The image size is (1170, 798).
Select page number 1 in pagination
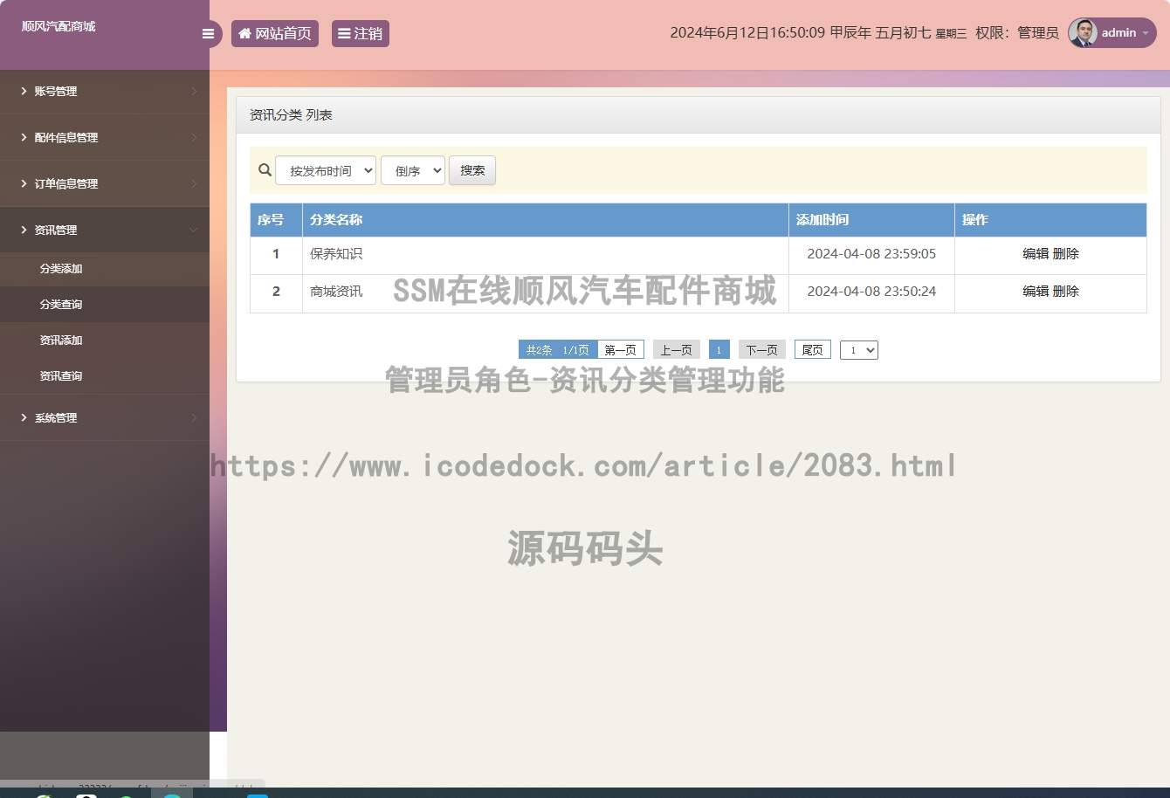(719, 350)
